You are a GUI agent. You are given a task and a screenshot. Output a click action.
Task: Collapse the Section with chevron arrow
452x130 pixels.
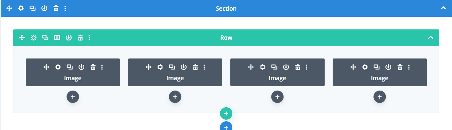[443, 8]
